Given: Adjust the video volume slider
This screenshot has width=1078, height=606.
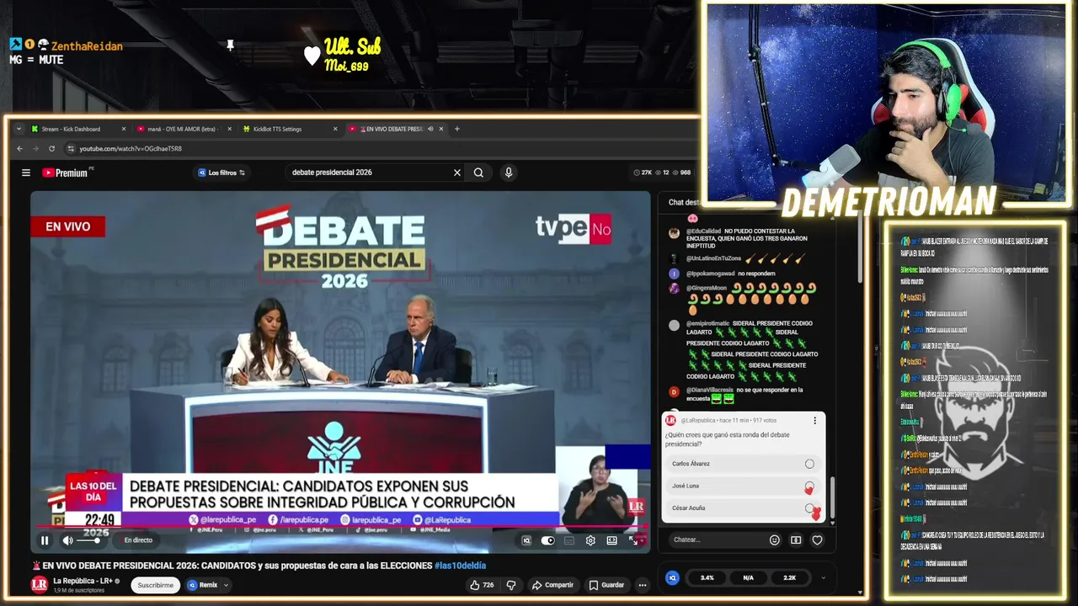Looking at the screenshot, I should (x=89, y=540).
